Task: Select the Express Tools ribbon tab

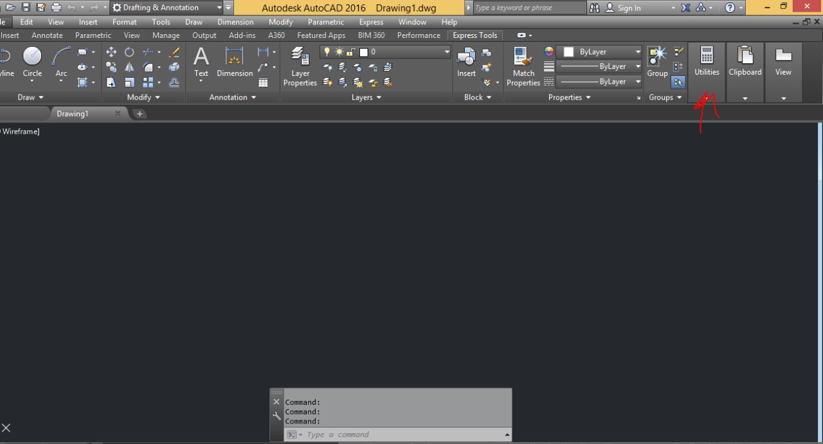Action: click(x=475, y=35)
